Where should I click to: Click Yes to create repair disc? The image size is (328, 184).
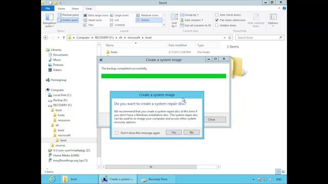[174, 132]
